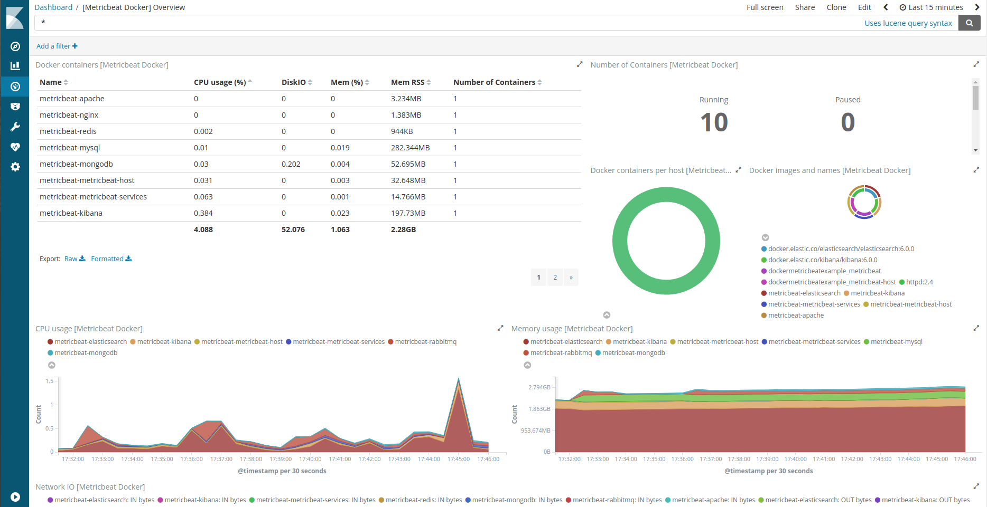Open Visualize from the bar chart sidebar icon

click(15, 66)
